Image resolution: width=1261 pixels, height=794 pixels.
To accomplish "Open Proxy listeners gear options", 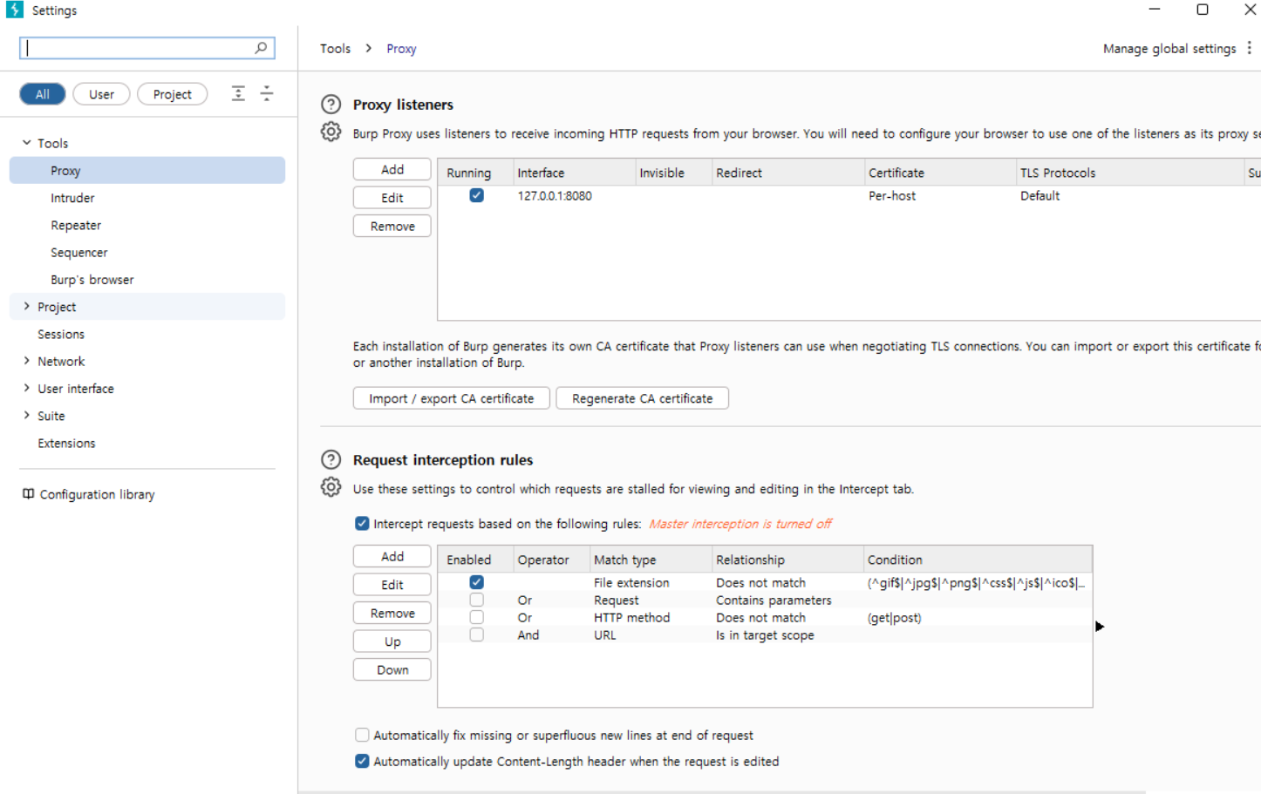I will (331, 132).
